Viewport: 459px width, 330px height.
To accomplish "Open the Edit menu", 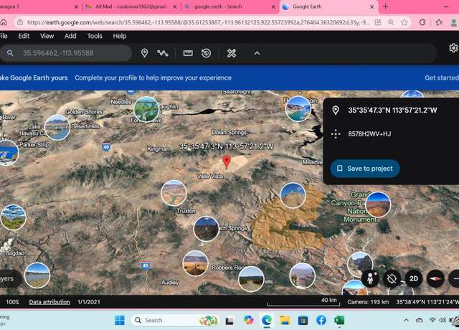I will click(x=24, y=36).
